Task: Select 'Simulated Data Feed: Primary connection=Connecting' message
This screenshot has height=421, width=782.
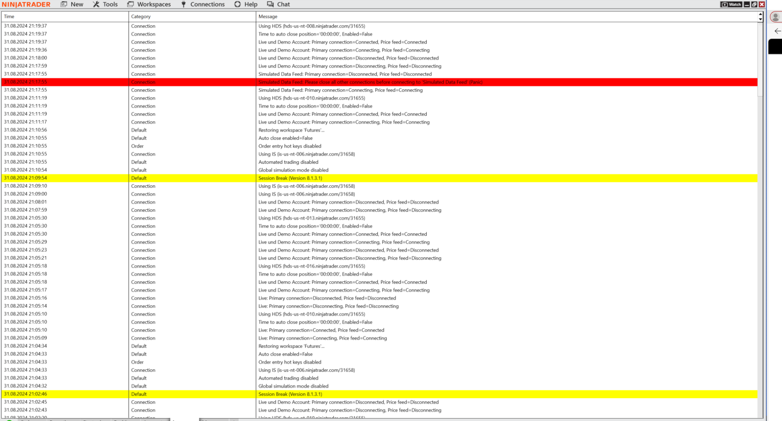Action: click(x=340, y=90)
